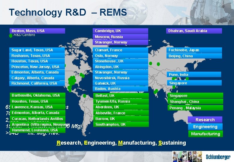The width and height of the screenshot is (234, 162).
Task: Select 'Dhahran, Saudi Arabia' label
Action: 194,31
